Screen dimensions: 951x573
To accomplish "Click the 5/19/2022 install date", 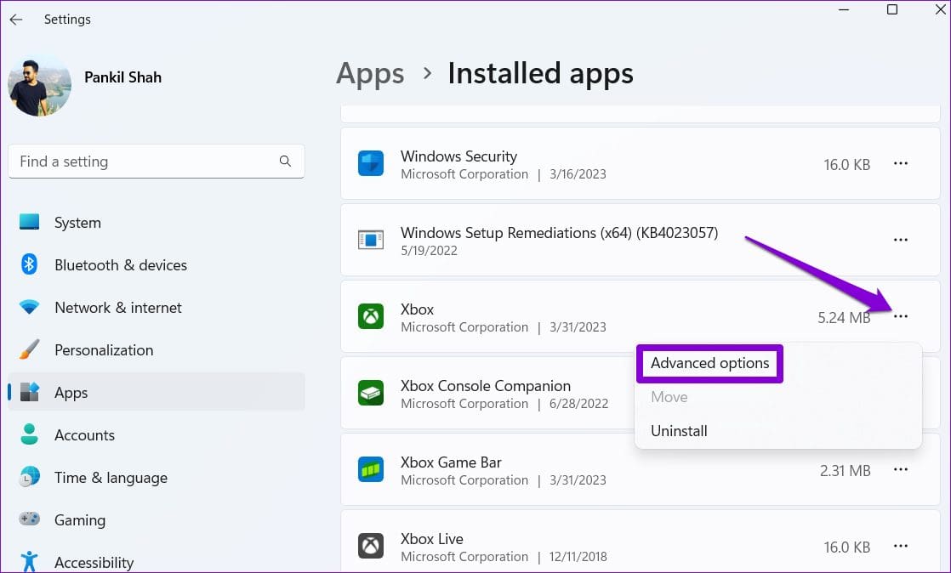I will pos(429,251).
